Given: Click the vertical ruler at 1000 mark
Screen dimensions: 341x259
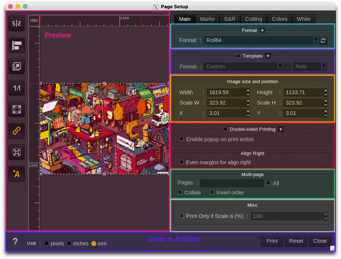Looking at the screenshot, I should tap(34, 165).
